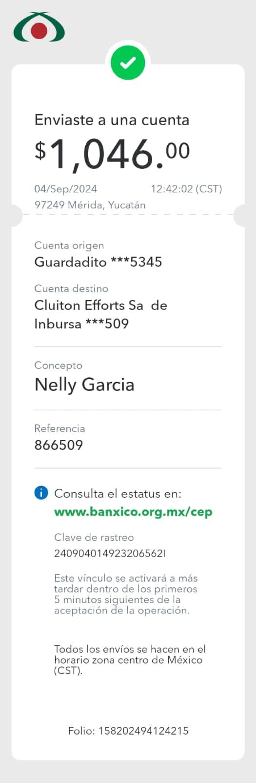Click the blue information icon
This screenshot has height=783, width=256.
pyautogui.click(x=41, y=493)
